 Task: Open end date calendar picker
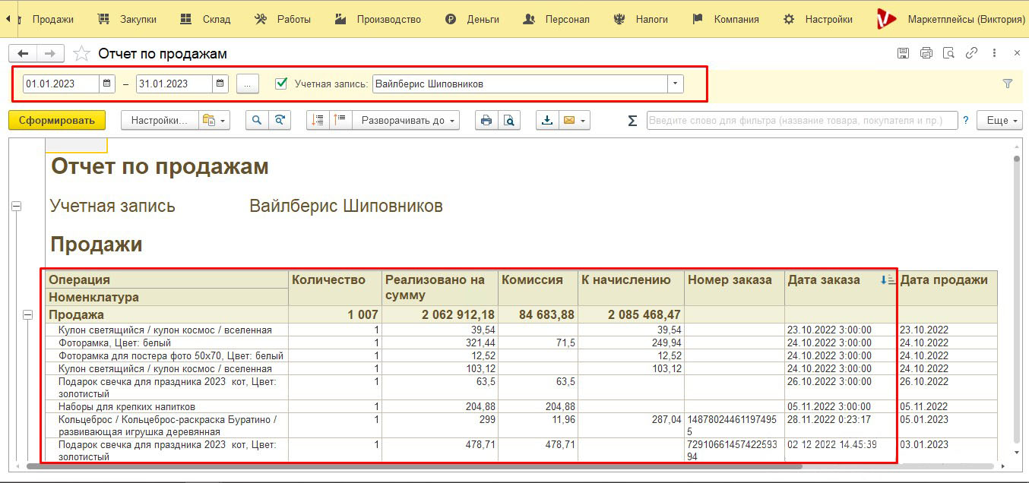220,84
